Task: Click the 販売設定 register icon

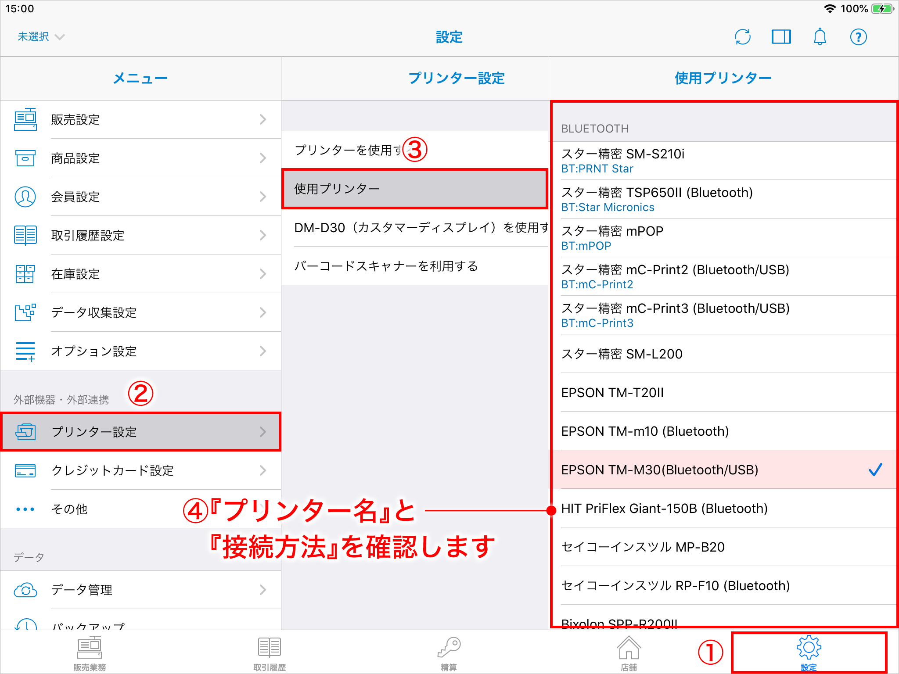Action: [x=25, y=119]
